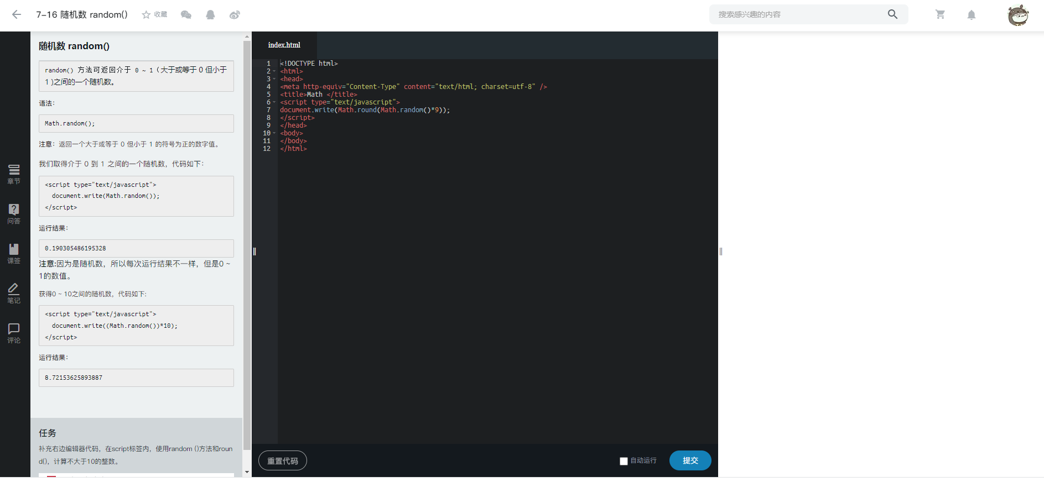Open the chapters (章节) sidebar panel
The width and height of the screenshot is (1044, 482).
[14, 174]
